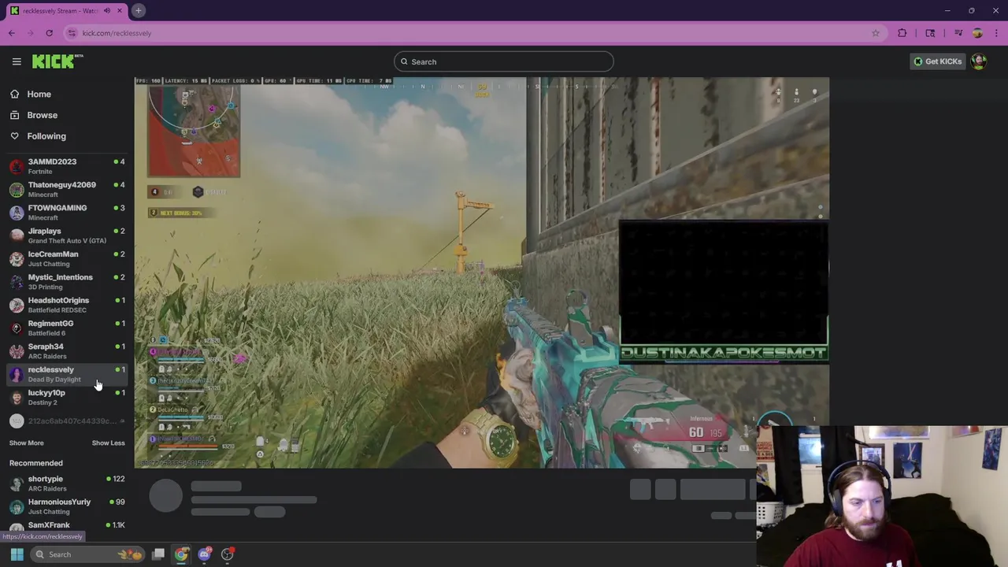Image resolution: width=1008 pixels, height=567 pixels.
Task: Click the Get KICKs button
Action: pyautogui.click(x=937, y=61)
